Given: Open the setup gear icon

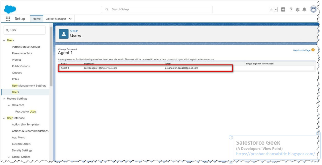Looking at the screenshot, I should tap(297, 10).
